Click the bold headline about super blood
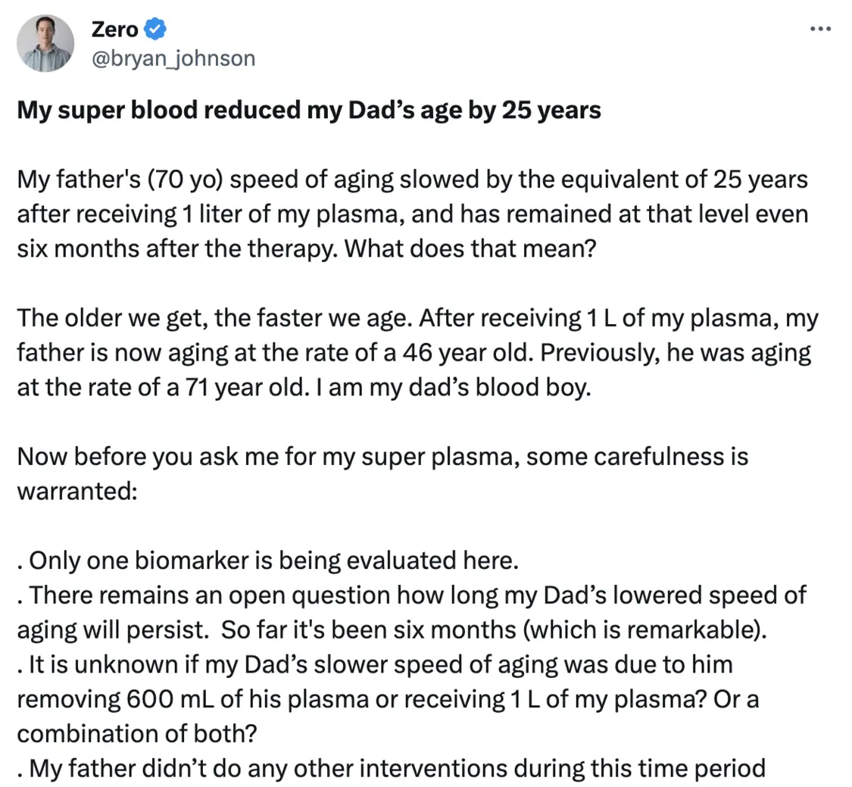Screen dimensions: 852x787 [309, 110]
